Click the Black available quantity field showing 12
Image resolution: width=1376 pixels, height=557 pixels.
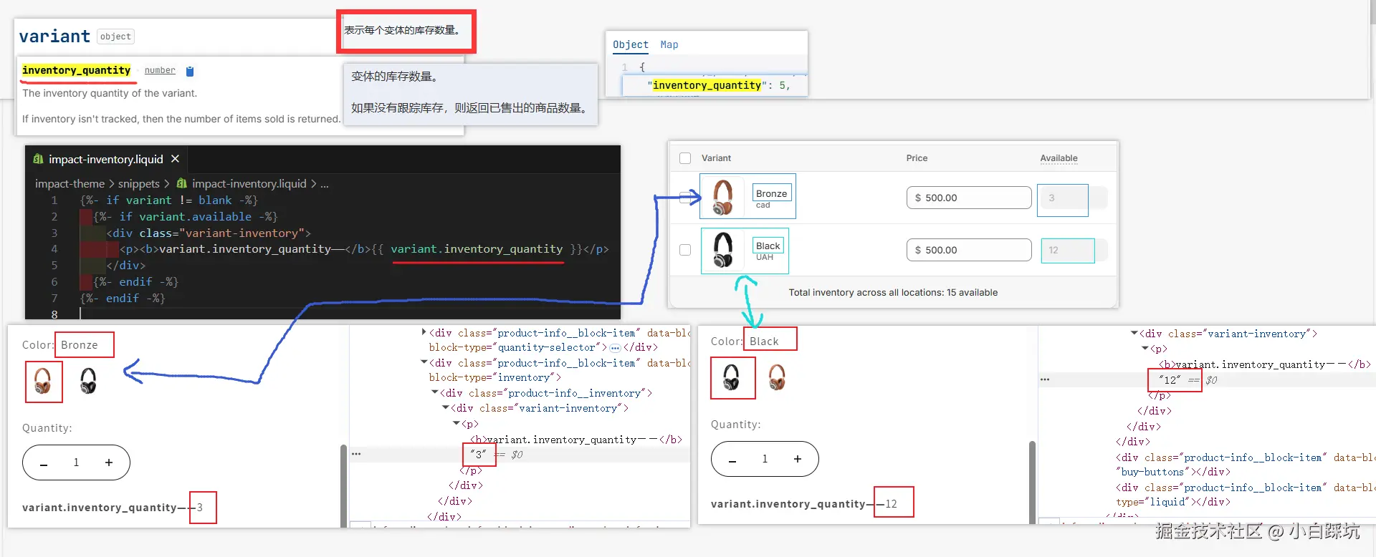click(1074, 250)
